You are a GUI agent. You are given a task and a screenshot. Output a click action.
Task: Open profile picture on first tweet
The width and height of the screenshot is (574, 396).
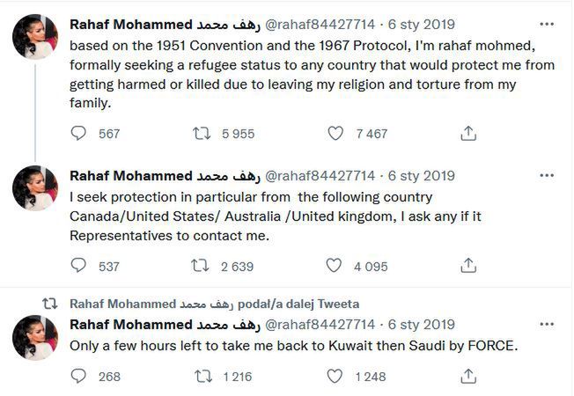pyautogui.click(x=35, y=38)
